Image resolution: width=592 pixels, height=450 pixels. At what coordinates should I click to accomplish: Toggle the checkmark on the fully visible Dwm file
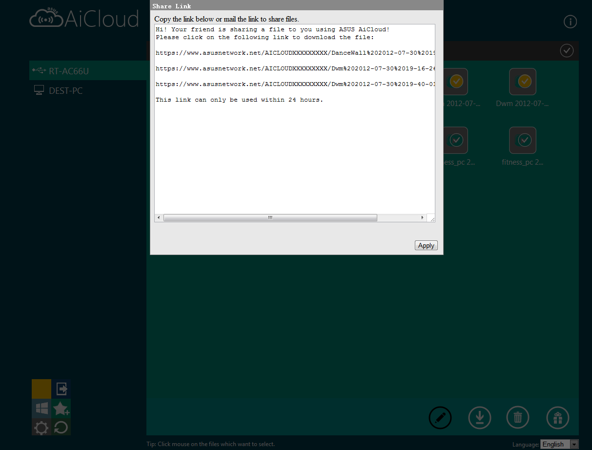[524, 81]
